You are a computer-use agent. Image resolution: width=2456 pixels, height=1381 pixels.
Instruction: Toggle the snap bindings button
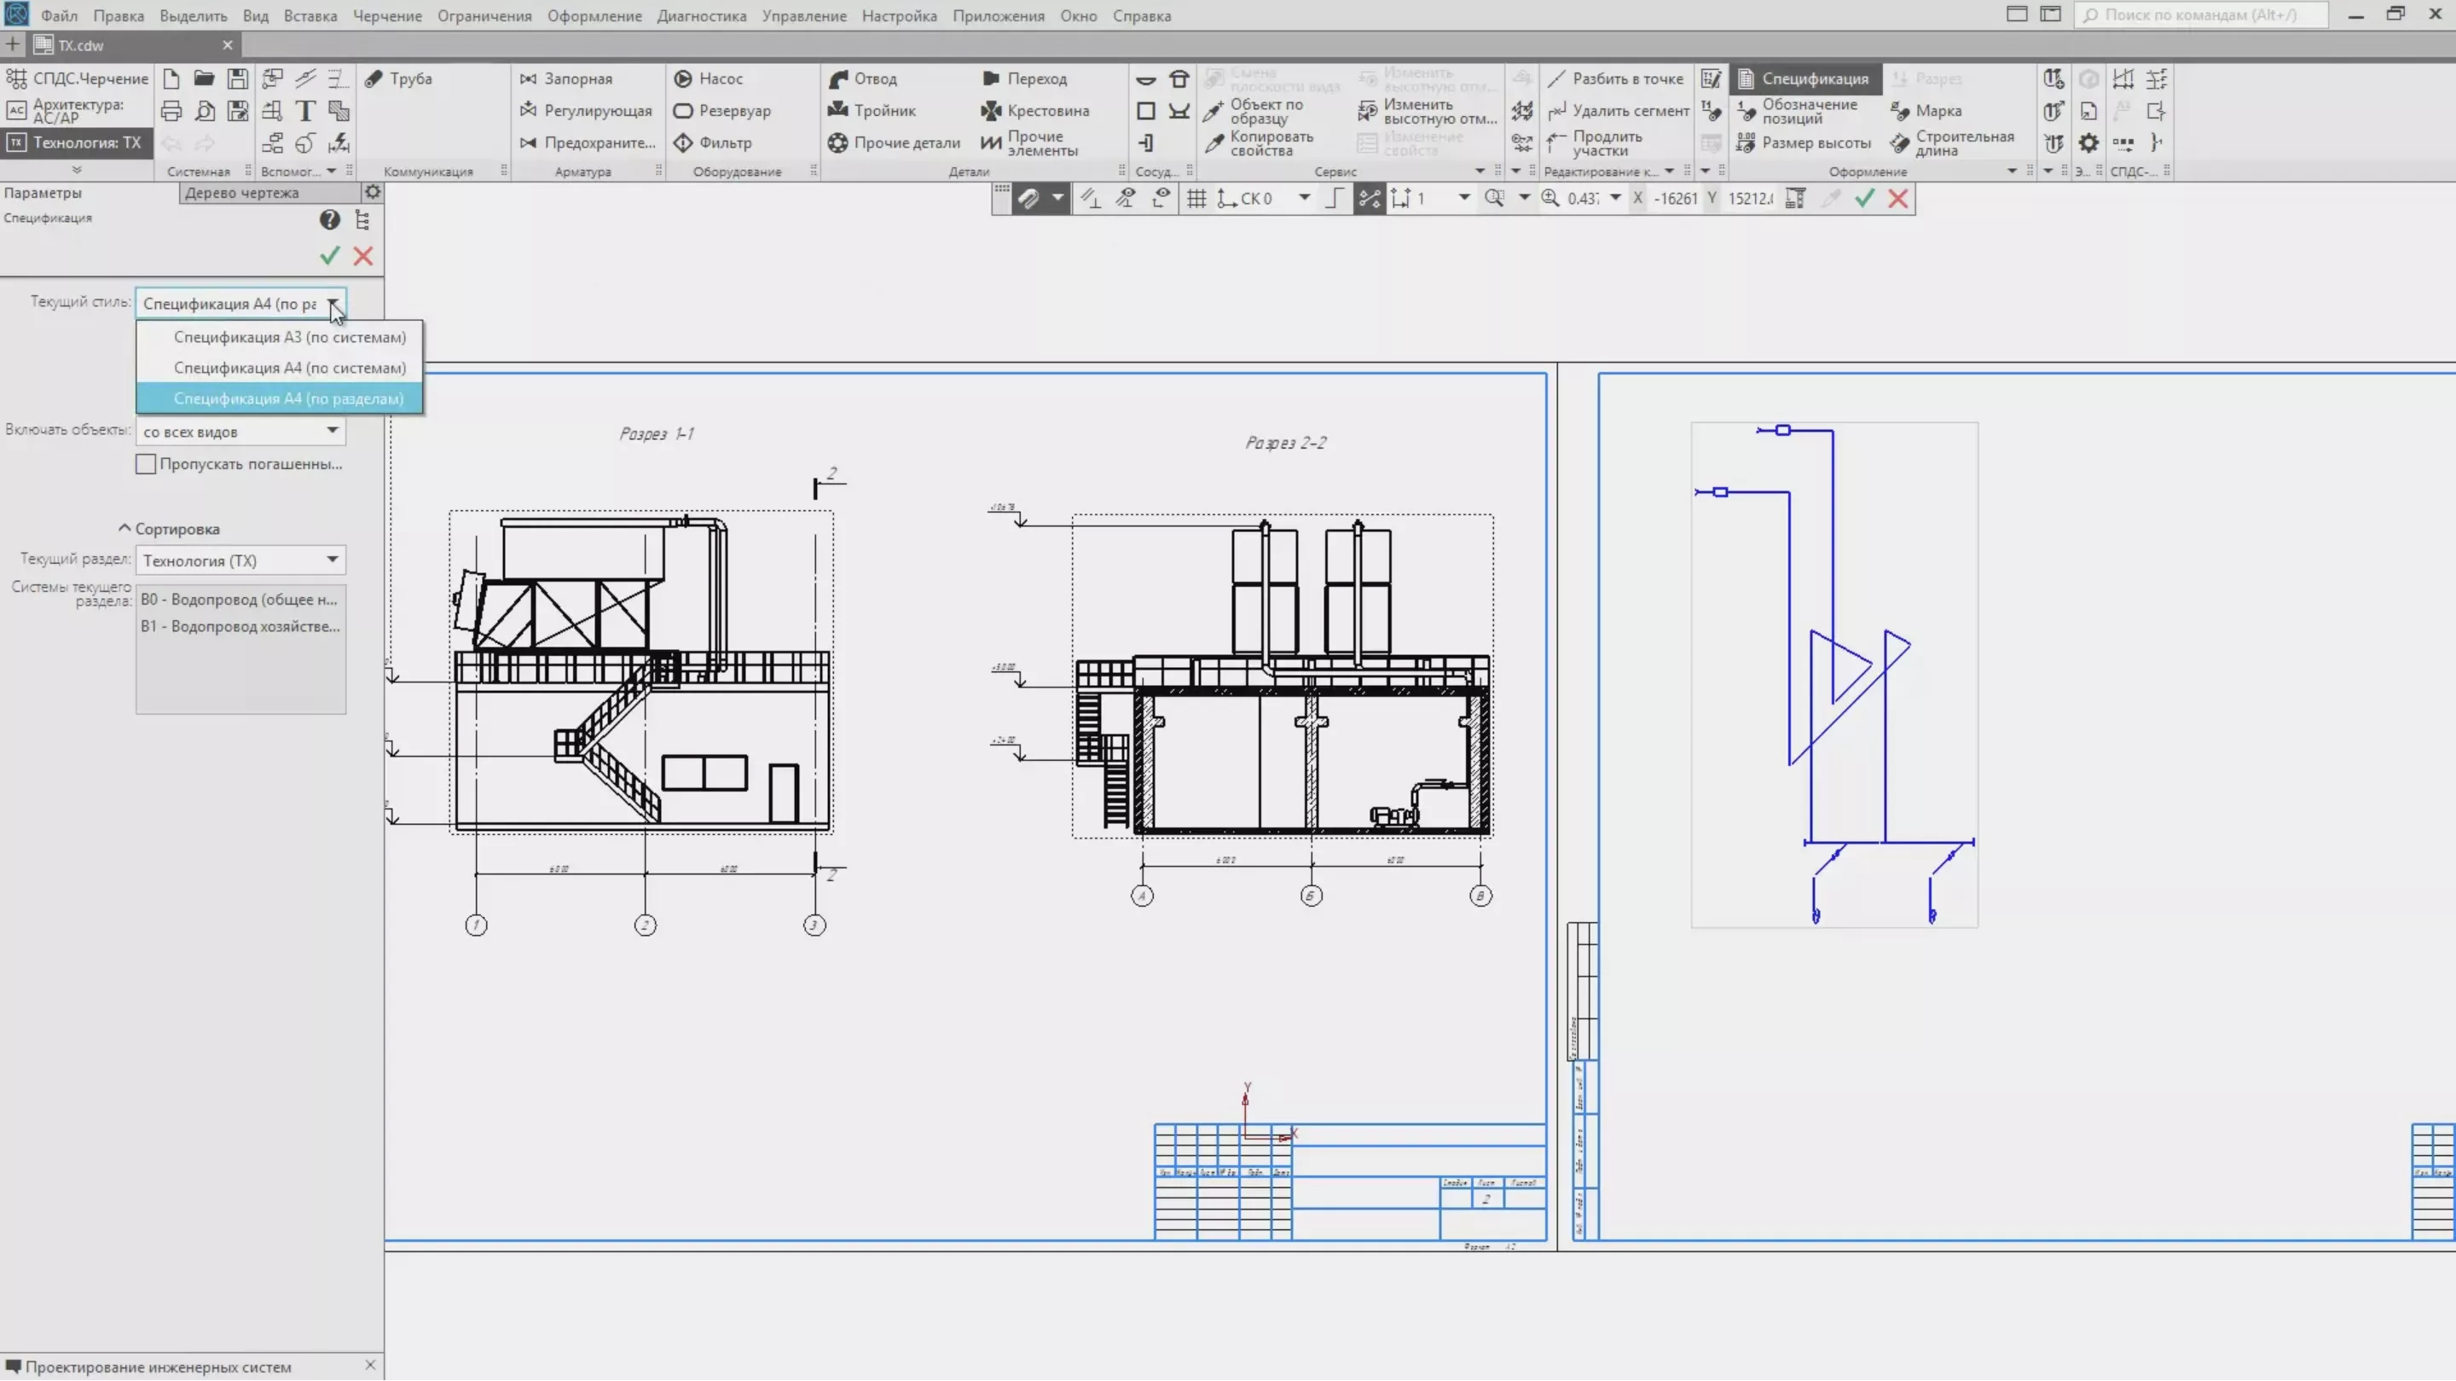click(x=1028, y=199)
